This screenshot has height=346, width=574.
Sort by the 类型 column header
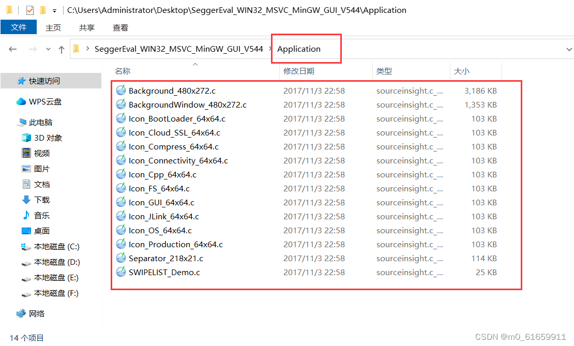384,71
